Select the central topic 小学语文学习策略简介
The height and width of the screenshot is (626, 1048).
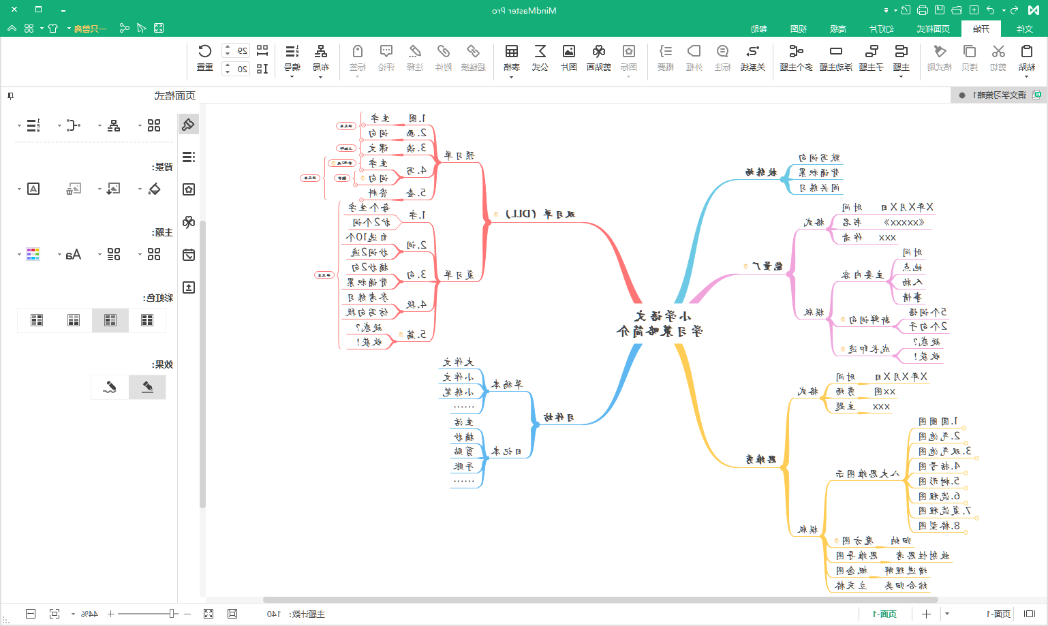point(660,324)
